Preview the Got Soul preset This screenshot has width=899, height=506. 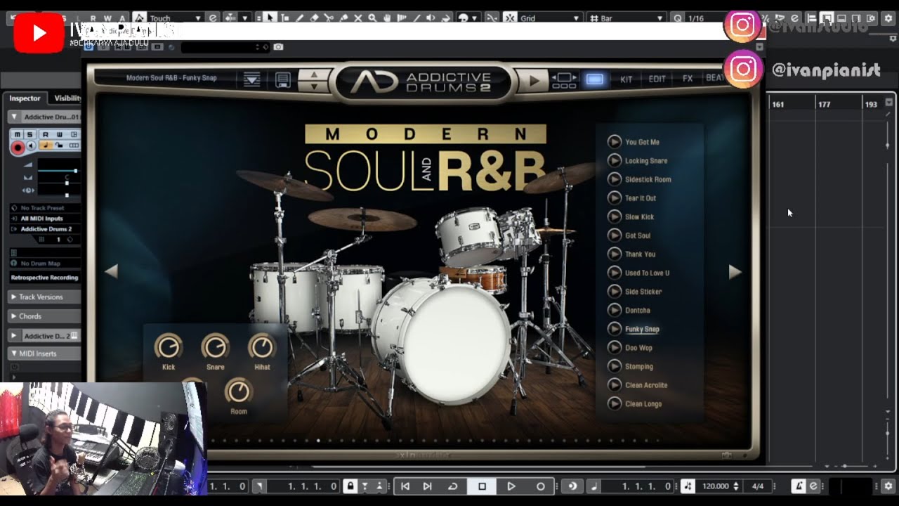(x=615, y=235)
